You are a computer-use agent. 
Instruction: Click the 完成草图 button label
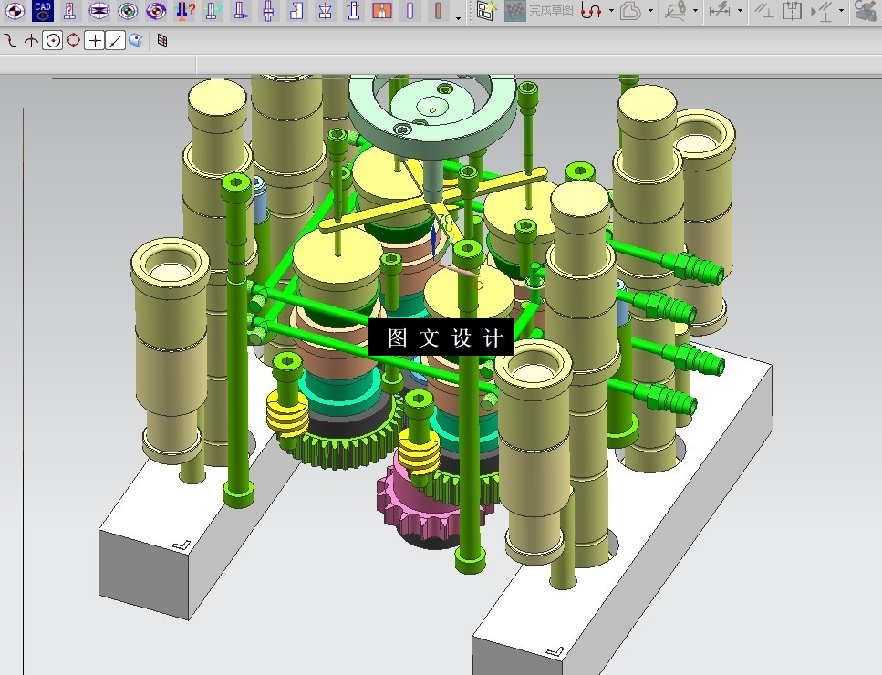coord(551,11)
